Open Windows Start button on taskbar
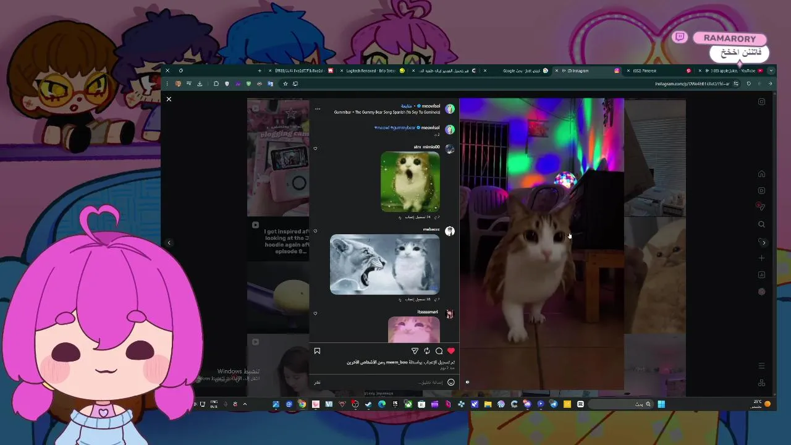 661,404
